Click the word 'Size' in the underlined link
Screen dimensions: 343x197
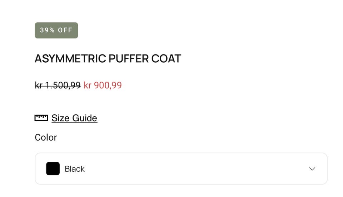pos(61,118)
